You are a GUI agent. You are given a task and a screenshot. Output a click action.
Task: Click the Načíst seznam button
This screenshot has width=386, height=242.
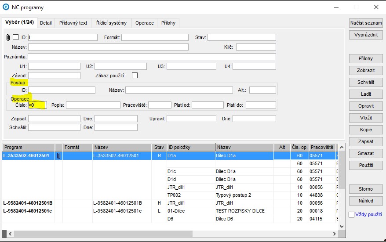[x=366, y=23]
